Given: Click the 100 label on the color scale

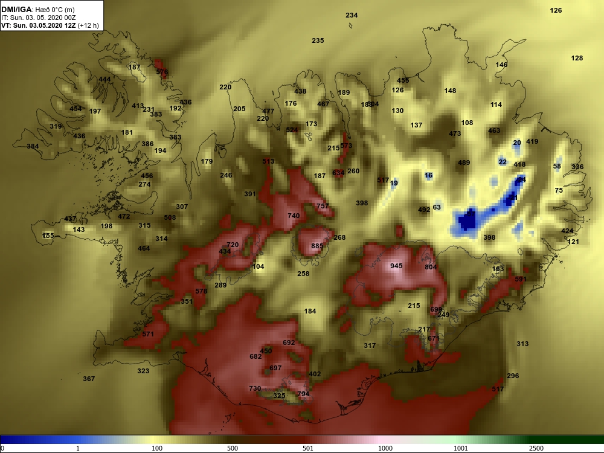Looking at the screenshot, I should point(157,448).
